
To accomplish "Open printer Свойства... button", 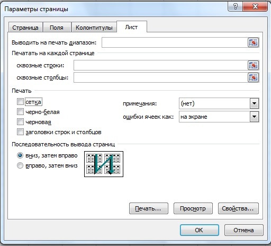I will tap(238, 208).
